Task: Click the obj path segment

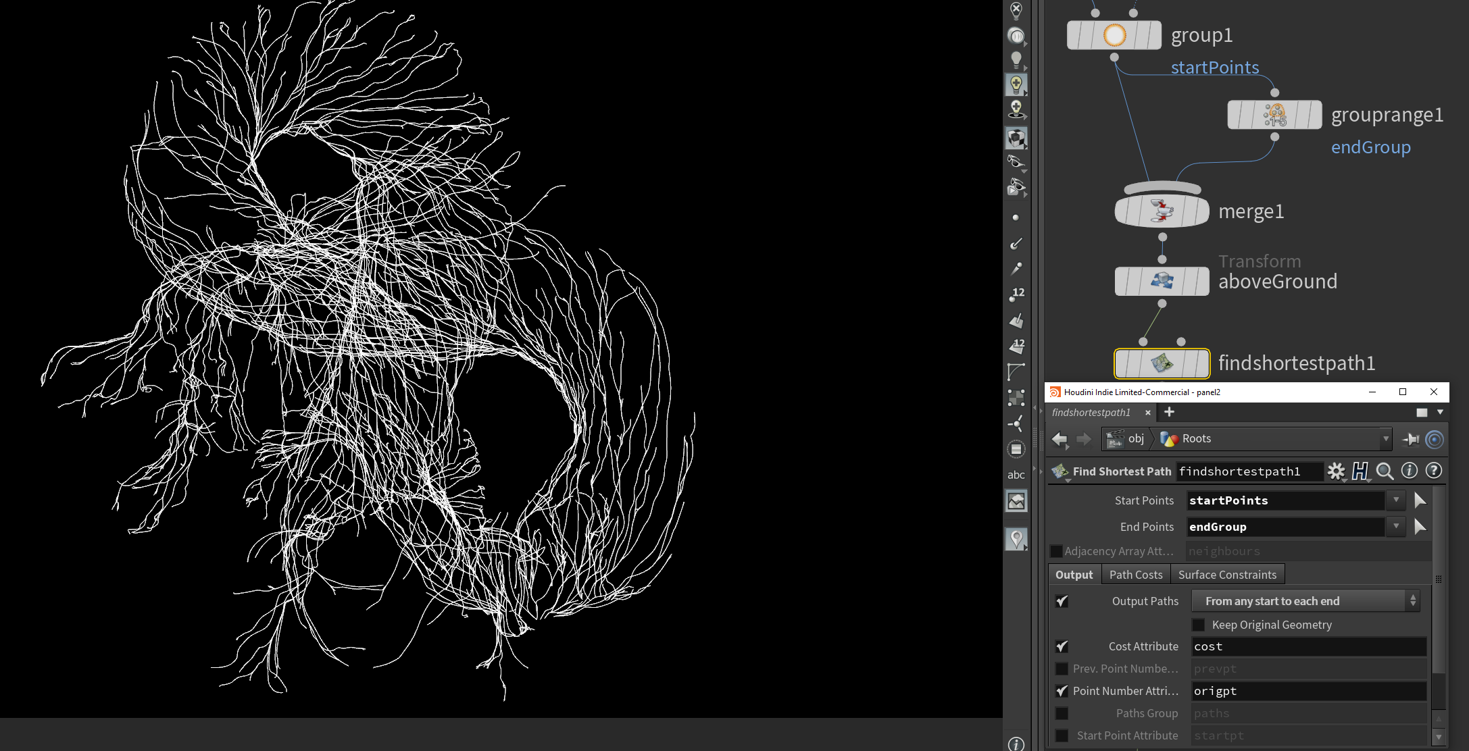Action: (x=1126, y=439)
